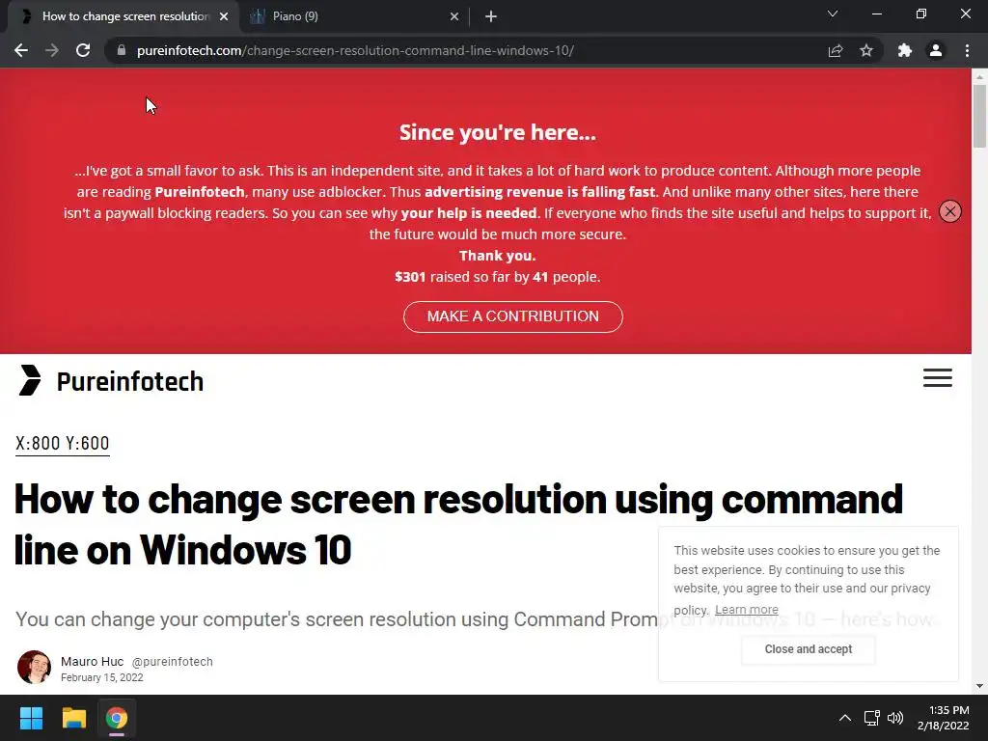Click the Learn more privacy link
This screenshot has width=988, height=741.
pos(746,610)
